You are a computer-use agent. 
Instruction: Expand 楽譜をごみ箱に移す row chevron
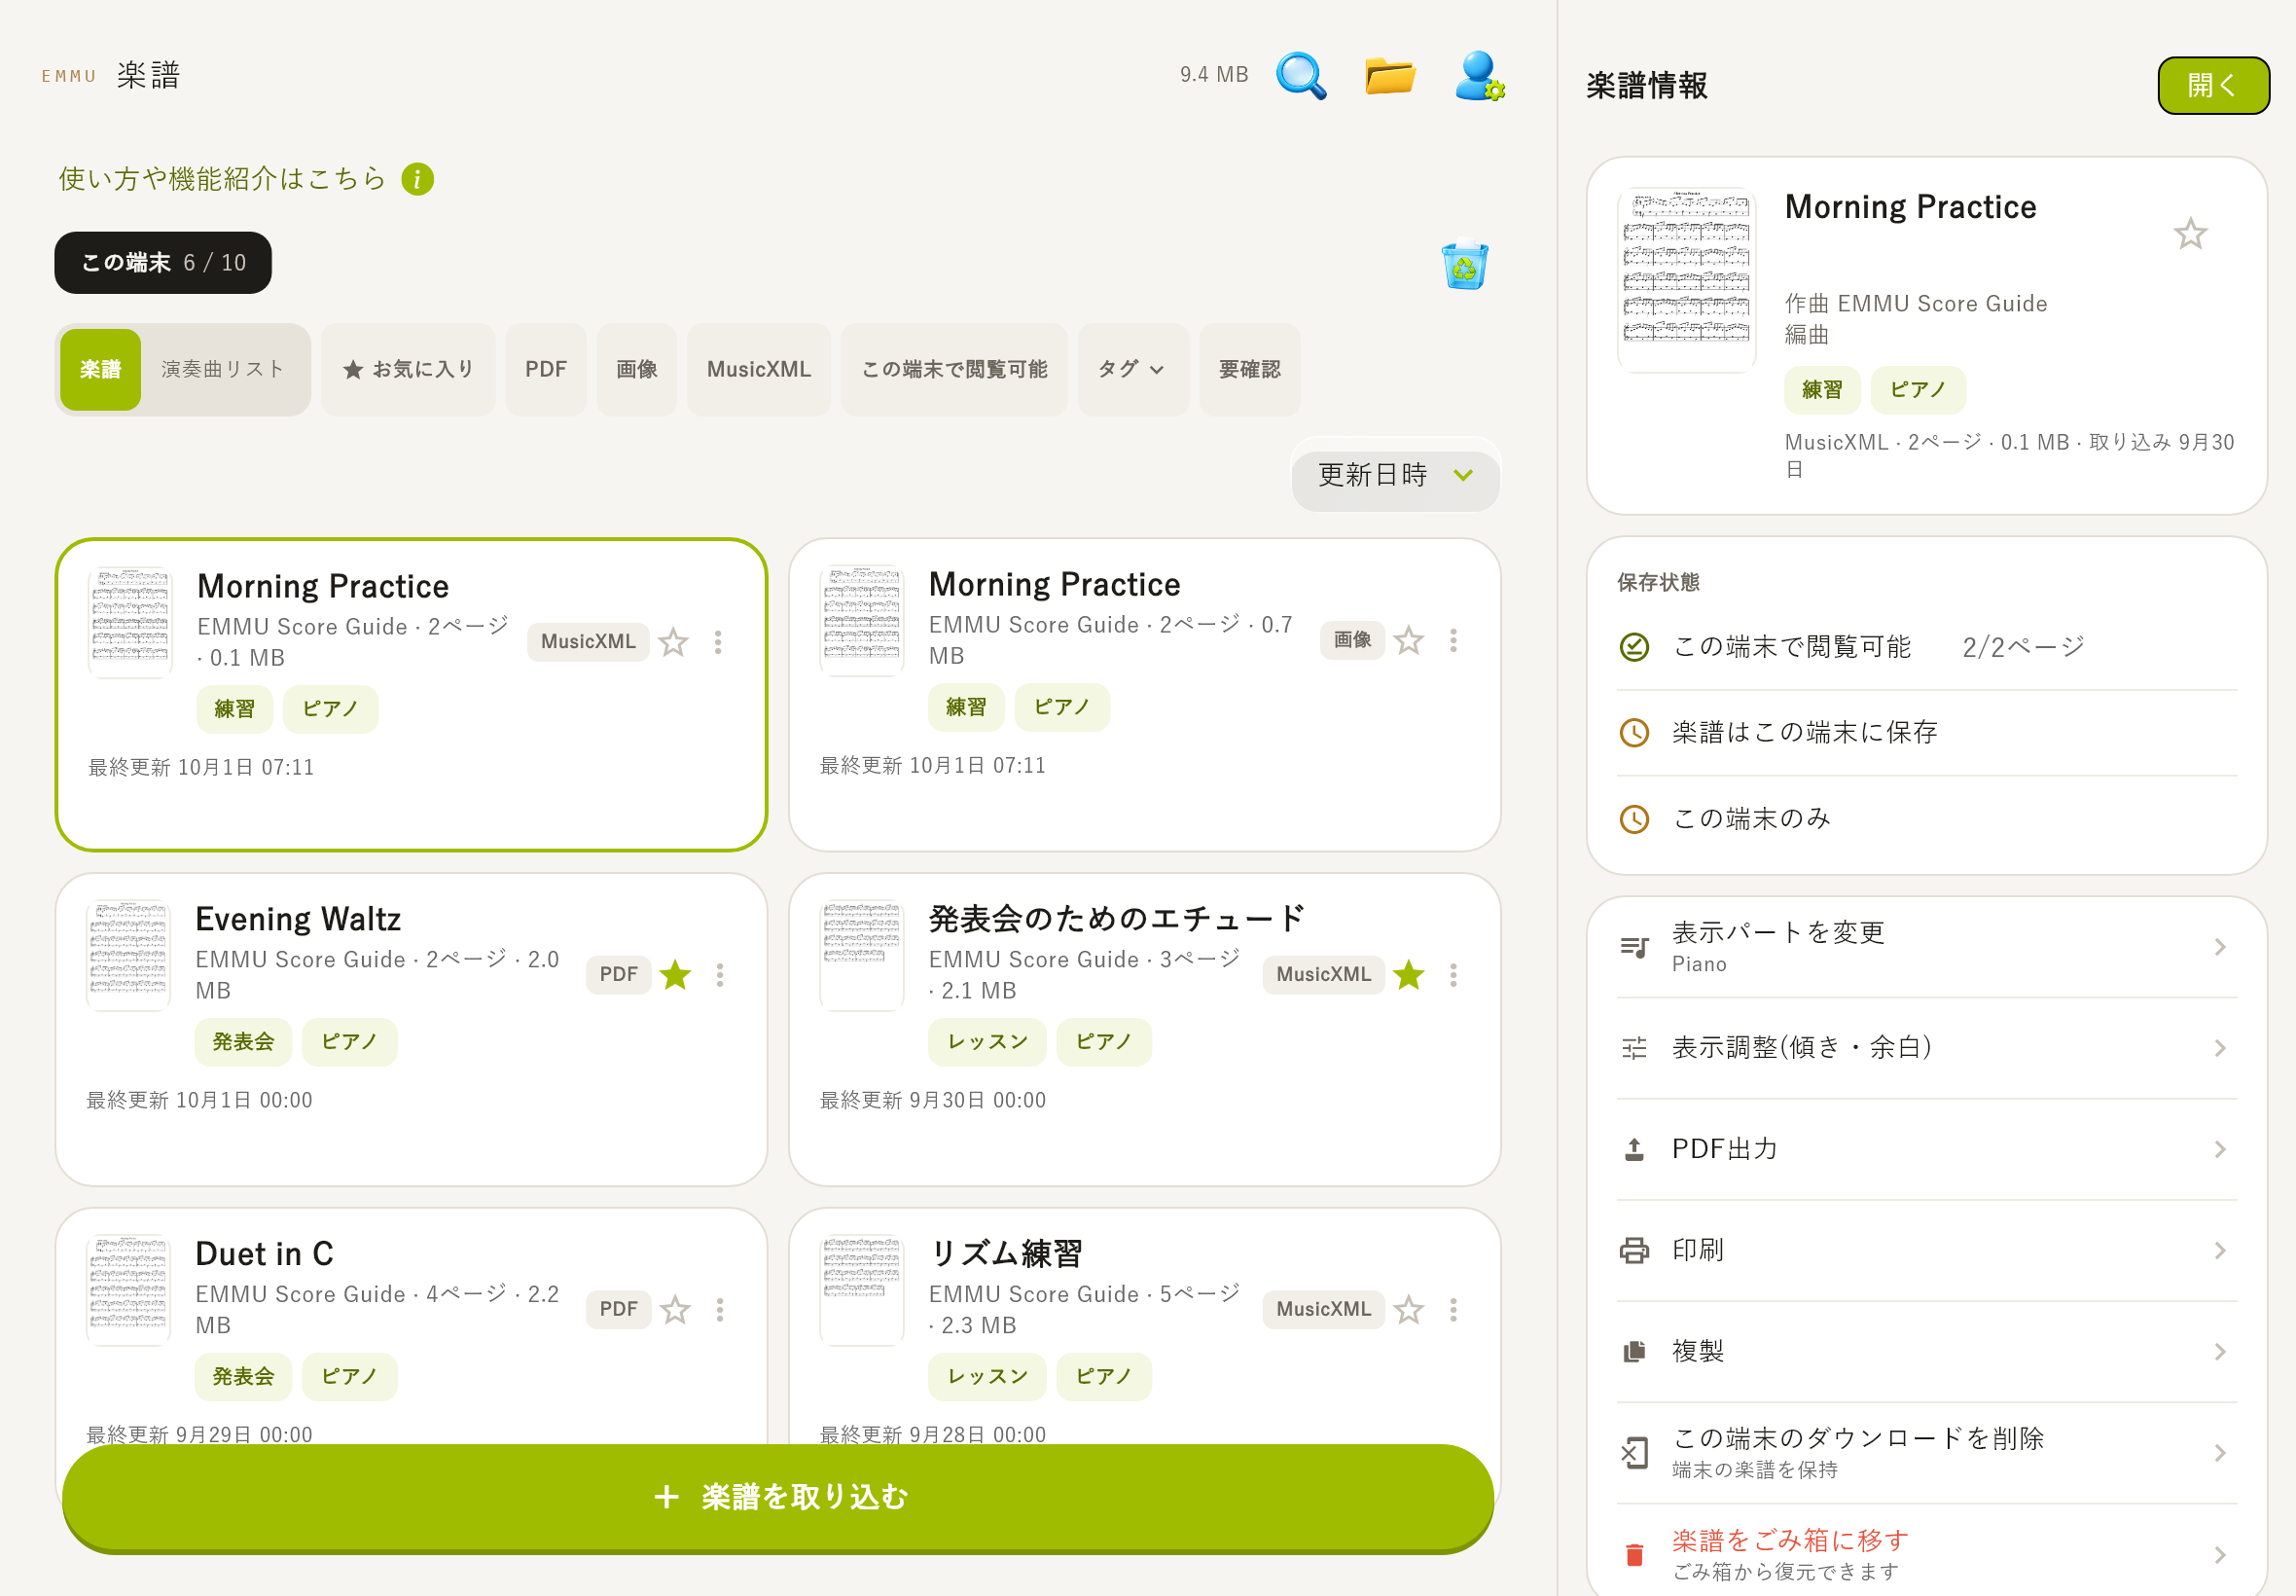(2219, 1554)
